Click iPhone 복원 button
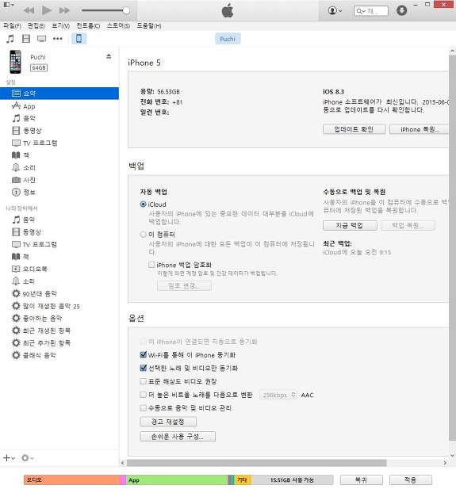Viewport: 456px width, 493px height. click(420, 129)
